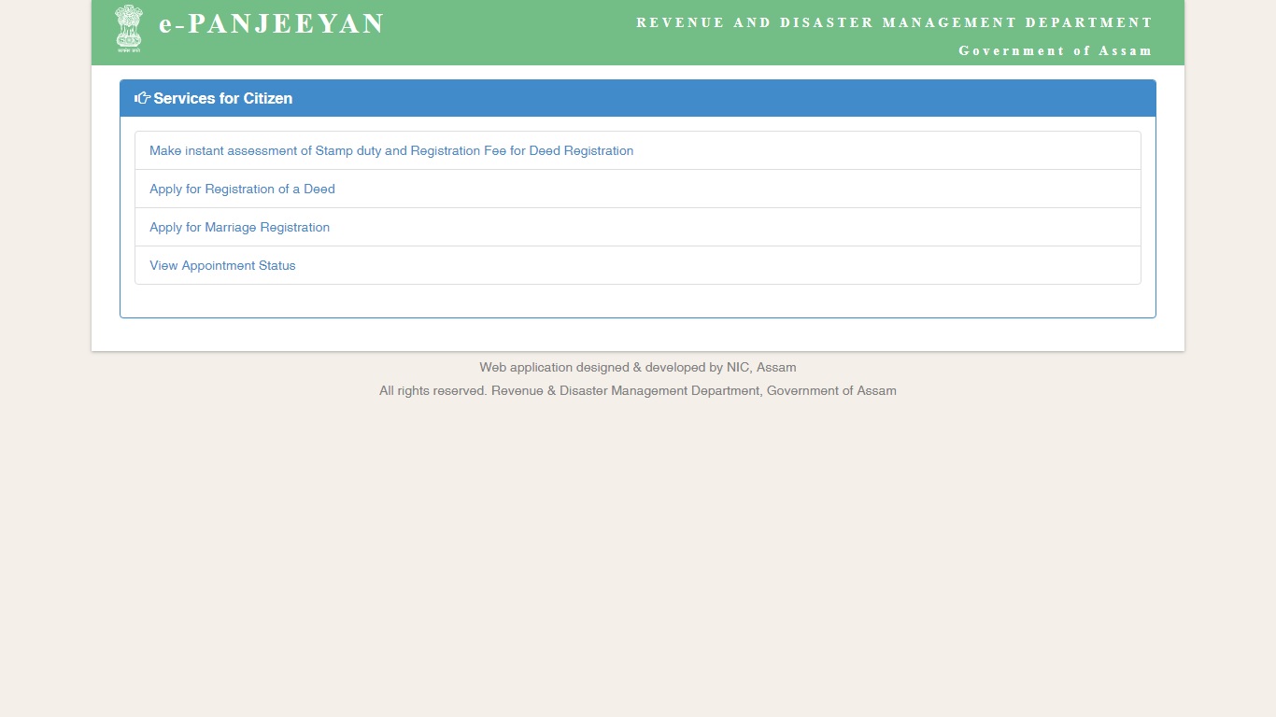Click the NIC Assam footer credit line
The height and width of the screenshot is (717, 1276).
pyautogui.click(x=638, y=367)
